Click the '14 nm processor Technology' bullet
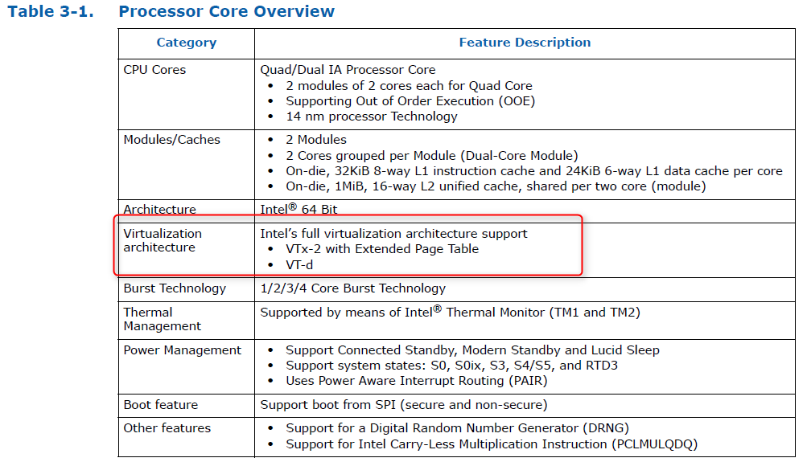This screenshot has height=462, width=807. click(x=371, y=117)
